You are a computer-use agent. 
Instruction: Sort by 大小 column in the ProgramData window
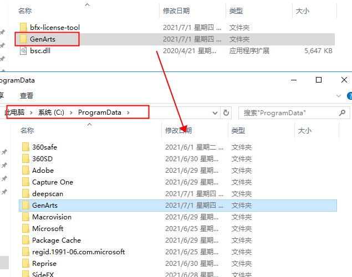[x=305, y=130]
